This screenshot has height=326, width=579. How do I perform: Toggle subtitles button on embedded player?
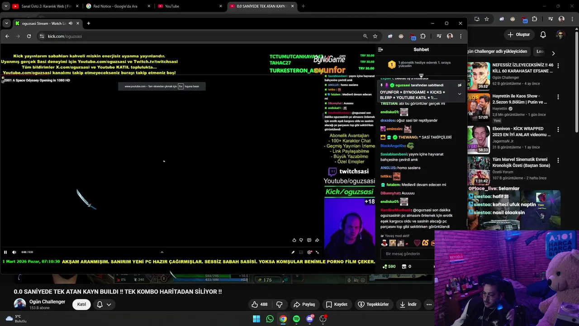[301, 252]
